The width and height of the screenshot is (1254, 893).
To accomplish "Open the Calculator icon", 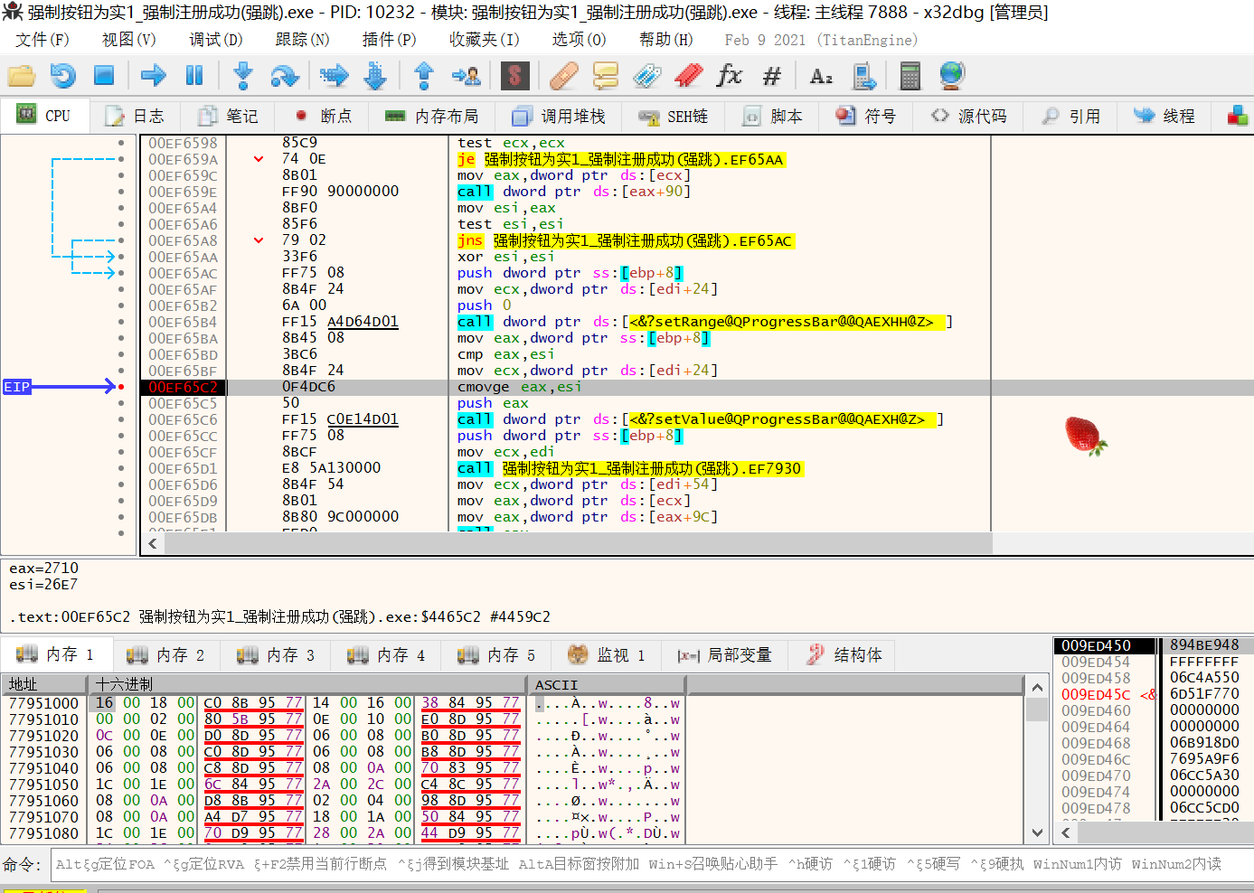I will [x=910, y=76].
